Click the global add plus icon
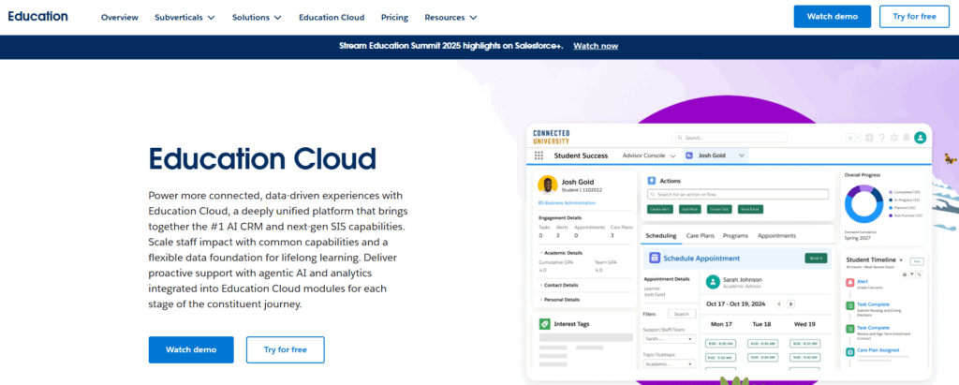Screen dimensions: 959x385 tap(869, 138)
